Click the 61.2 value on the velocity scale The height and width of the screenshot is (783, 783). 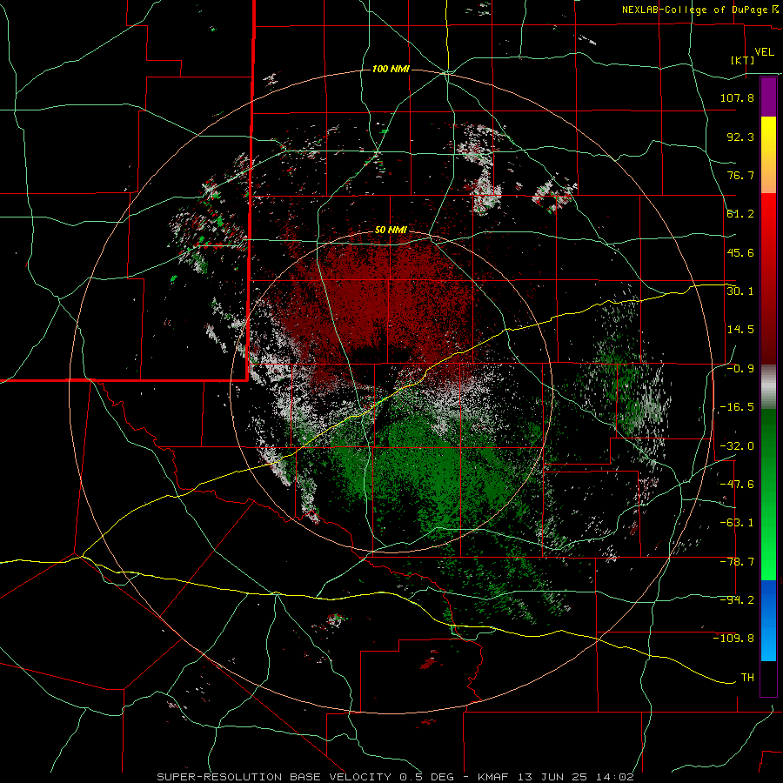pos(740,214)
